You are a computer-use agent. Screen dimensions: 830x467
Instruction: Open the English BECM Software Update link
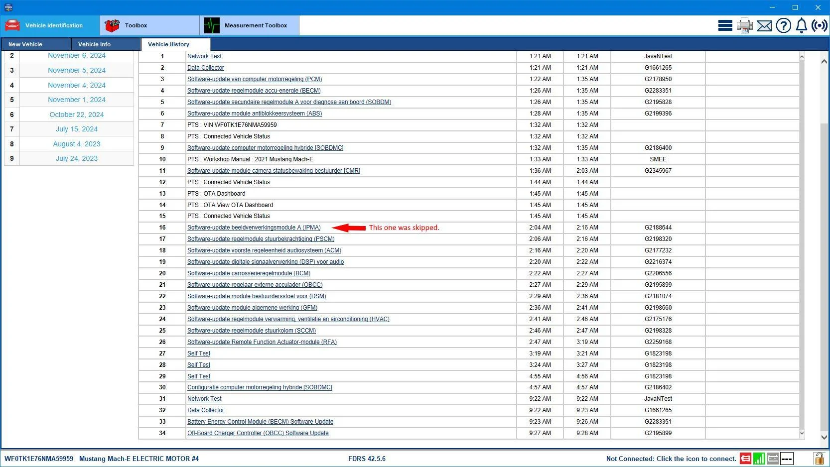[261, 422]
